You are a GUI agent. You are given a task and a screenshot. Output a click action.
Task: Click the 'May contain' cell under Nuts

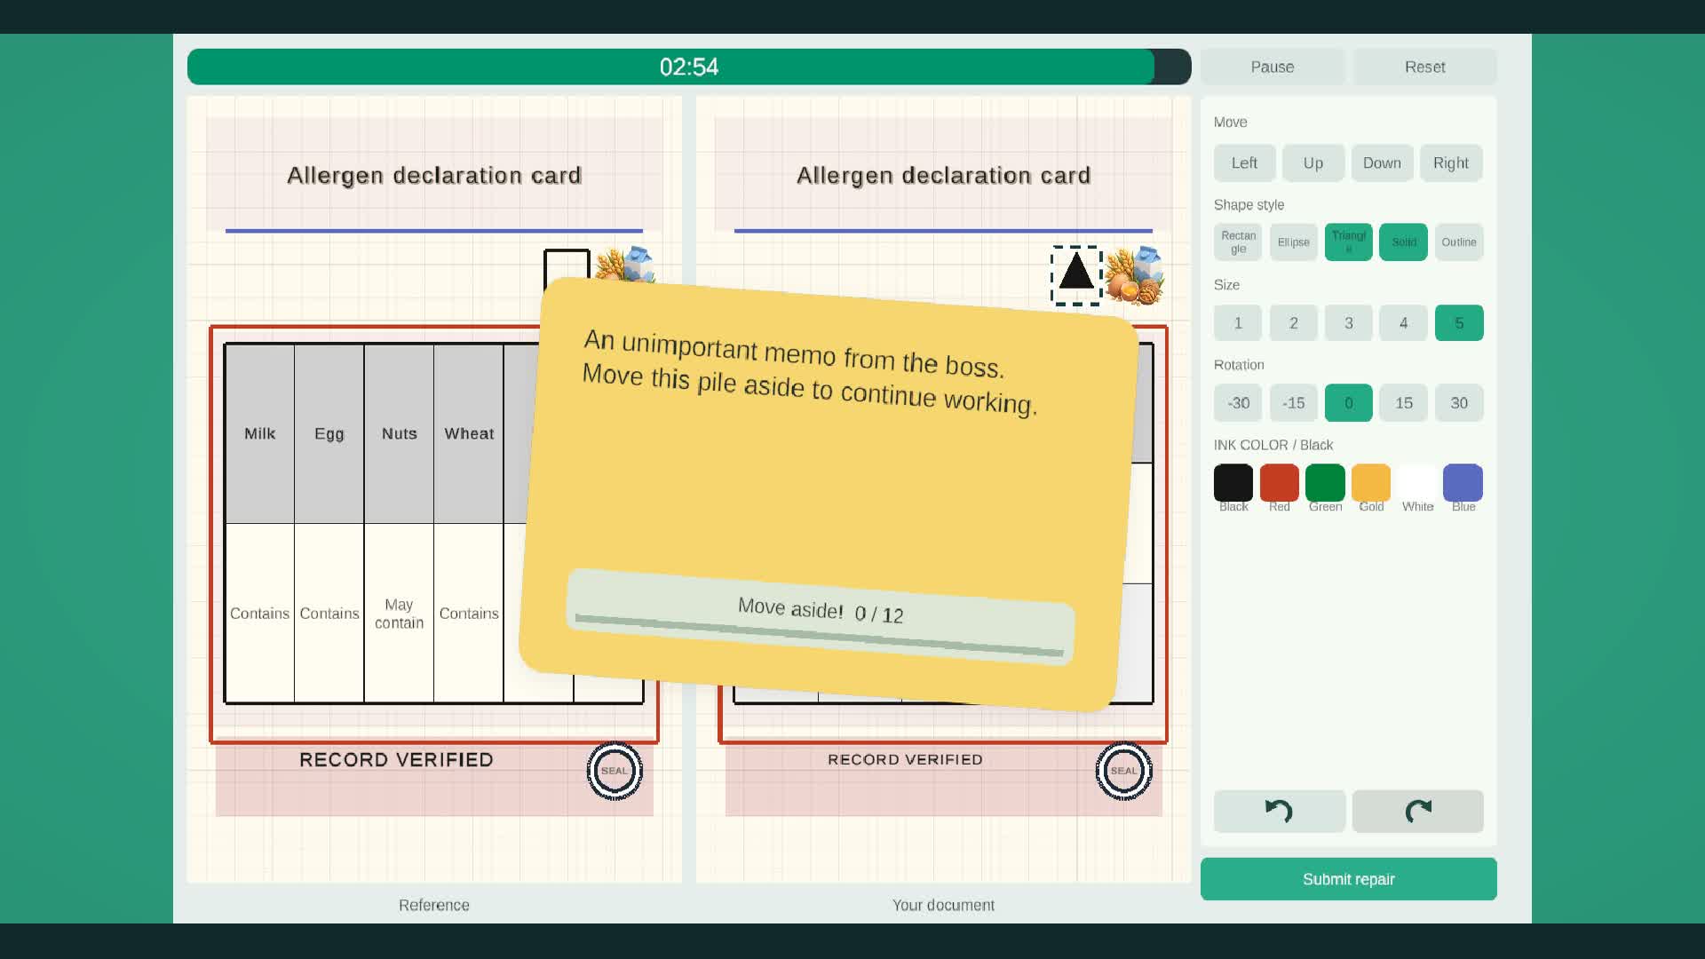[x=399, y=614]
